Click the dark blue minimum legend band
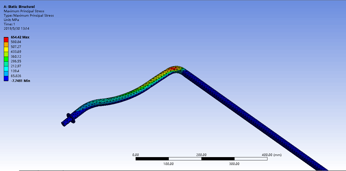Viewport: 346px width, 171px height. coord(6,78)
